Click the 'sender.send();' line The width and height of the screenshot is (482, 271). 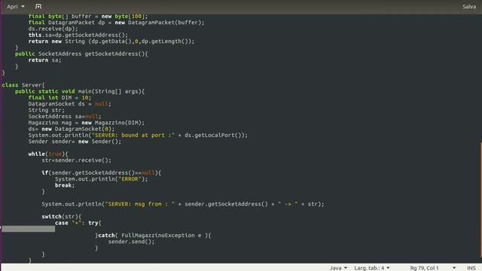131,242
